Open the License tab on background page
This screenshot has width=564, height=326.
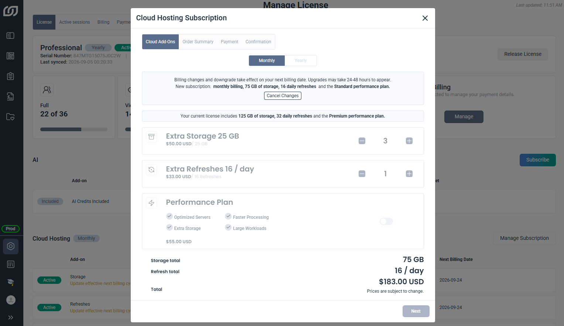44,22
